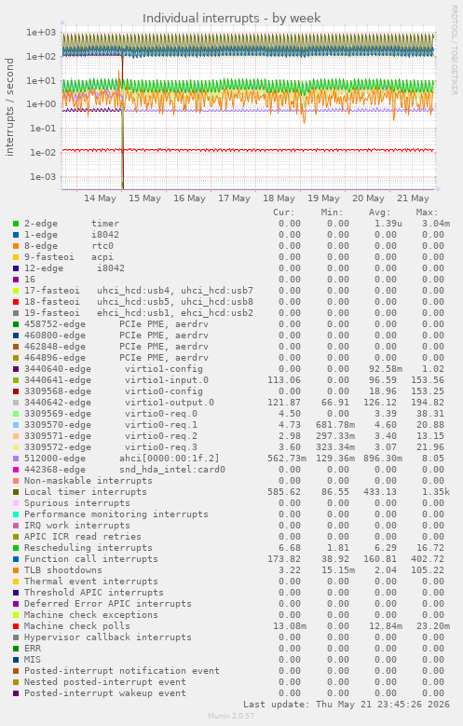463x726 pixels.
Task: Click the orange swatch beside 8-edge rtc0
Action: click(16, 246)
